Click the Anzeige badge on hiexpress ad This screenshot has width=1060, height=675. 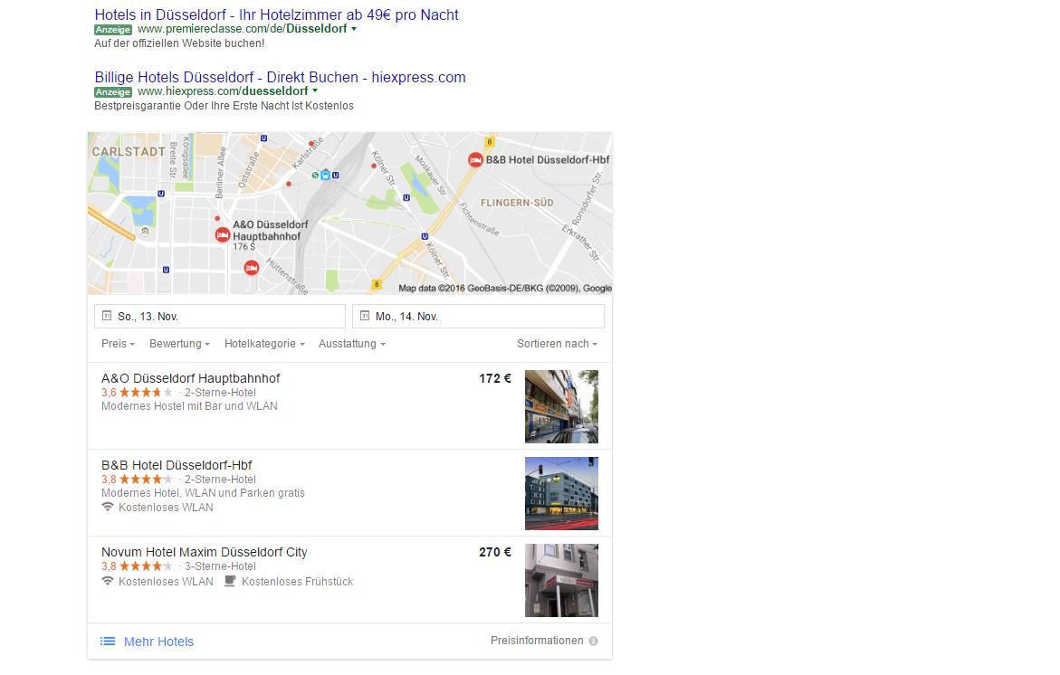click(113, 92)
